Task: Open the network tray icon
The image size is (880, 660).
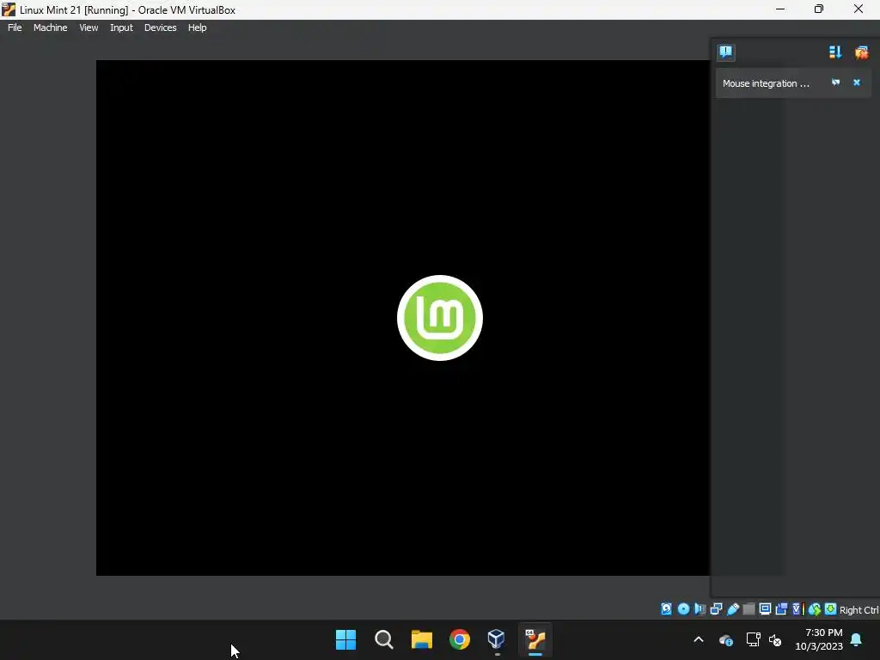Action: tap(753, 639)
